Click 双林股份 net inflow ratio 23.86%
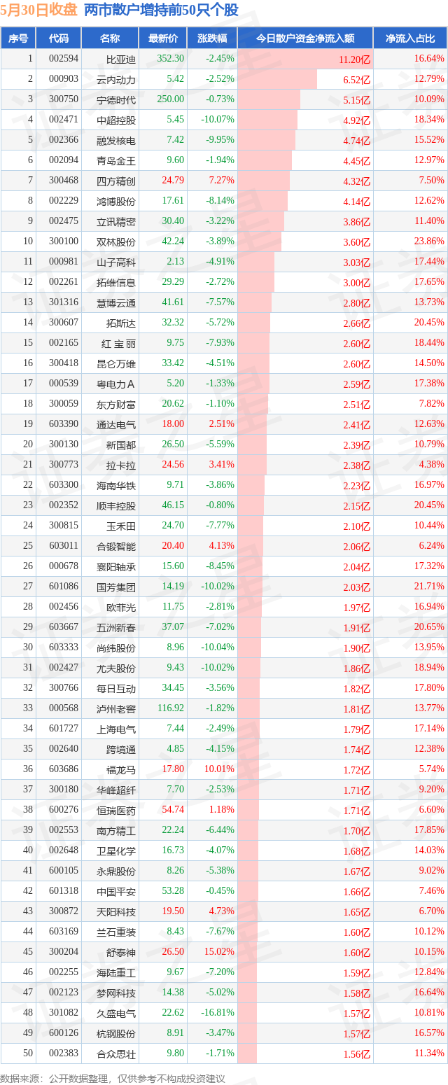Screen dimensions: 448x1085 pyautogui.click(x=429, y=241)
